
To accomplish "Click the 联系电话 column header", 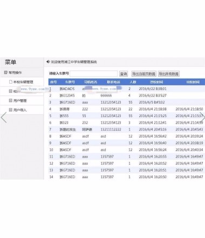I will point(113,82).
